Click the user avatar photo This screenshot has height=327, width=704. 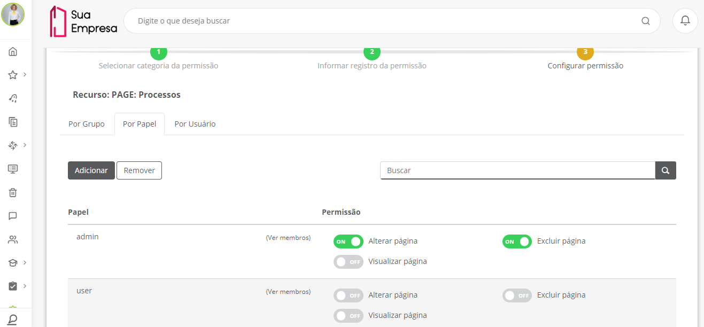click(x=13, y=14)
